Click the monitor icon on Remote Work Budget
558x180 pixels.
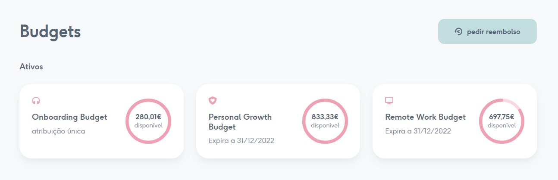(x=389, y=101)
